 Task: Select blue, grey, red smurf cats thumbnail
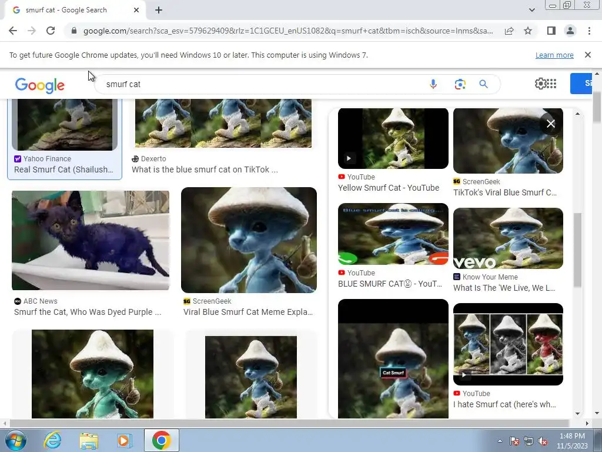[x=508, y=344]
